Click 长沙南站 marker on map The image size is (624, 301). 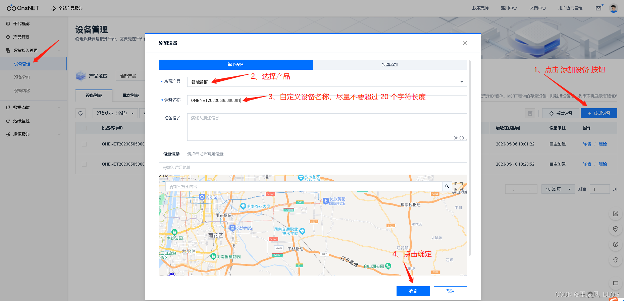[x=232, y=228]
